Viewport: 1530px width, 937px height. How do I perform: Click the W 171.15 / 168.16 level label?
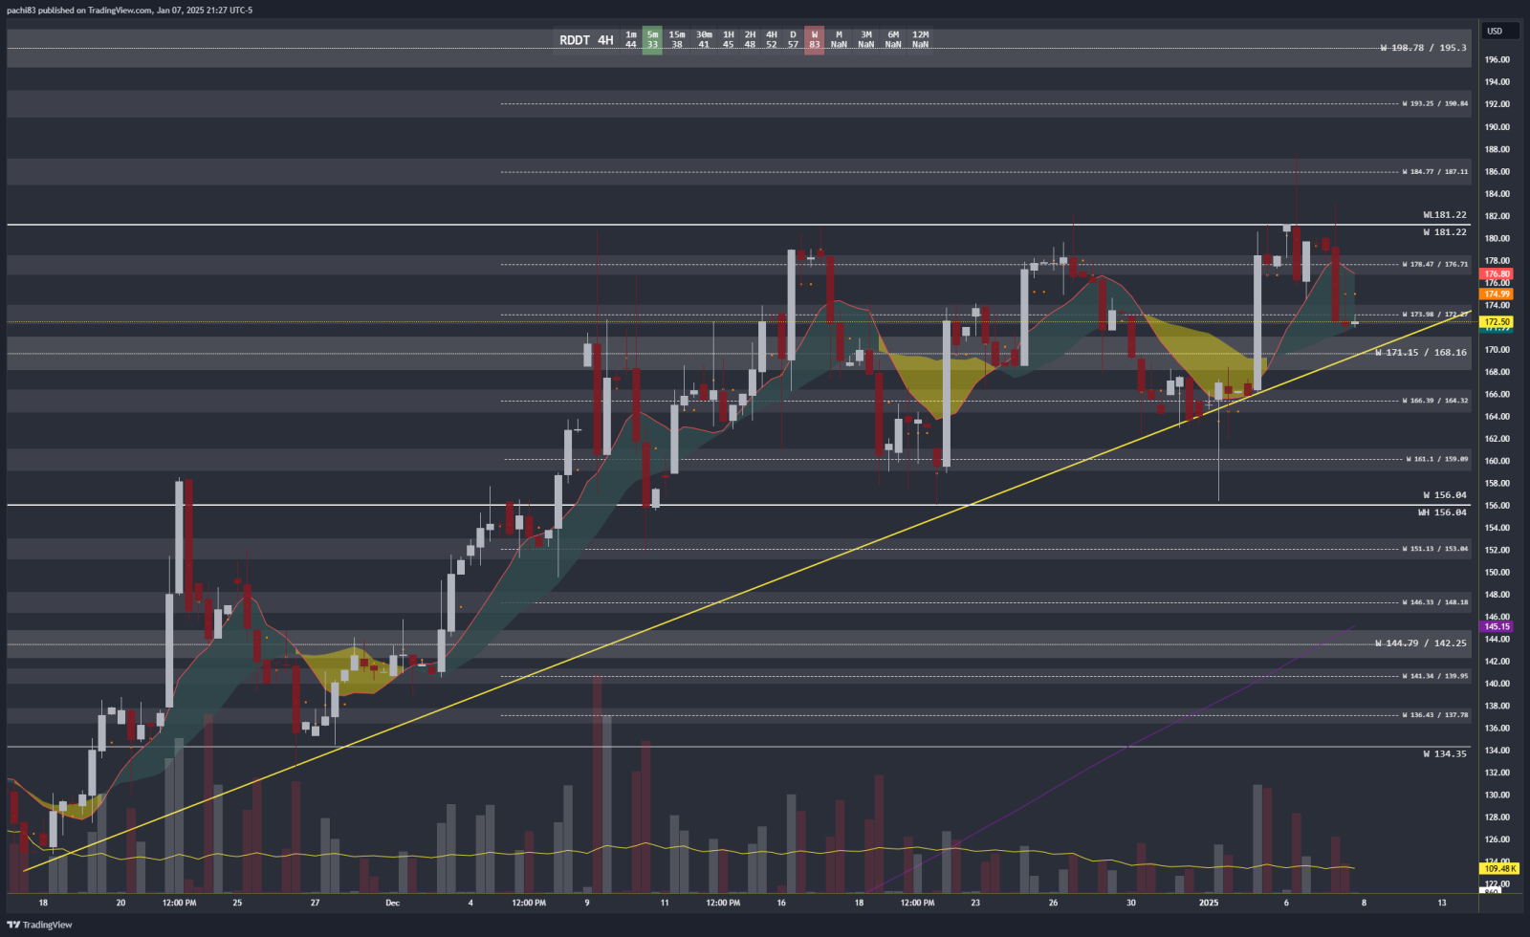(x=1421, y=353)
